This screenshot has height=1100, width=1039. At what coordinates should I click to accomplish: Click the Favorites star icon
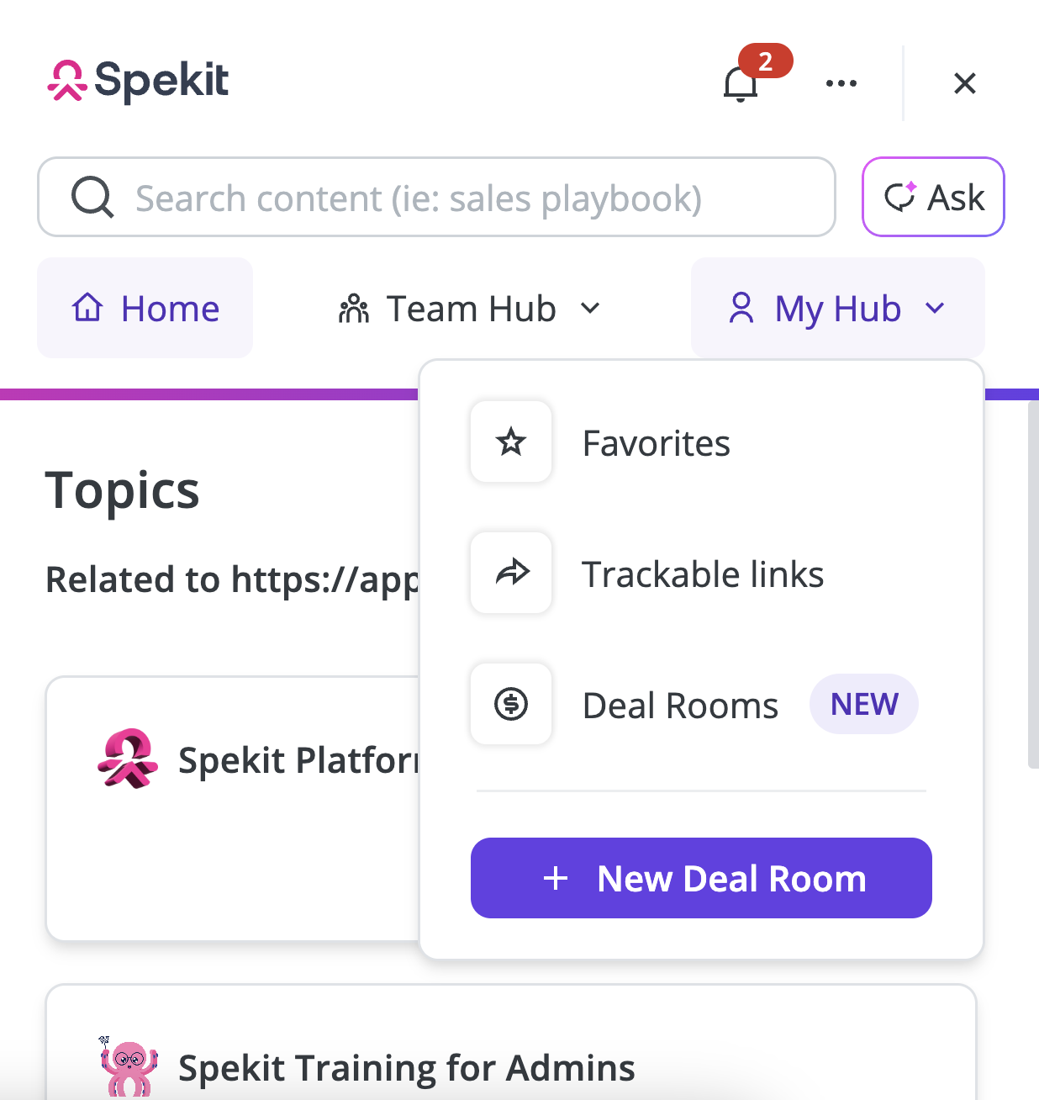(511, 442)
